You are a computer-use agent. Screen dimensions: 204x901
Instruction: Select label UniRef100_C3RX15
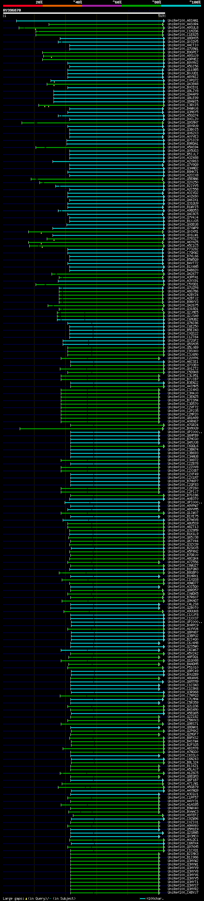[183, 105]
